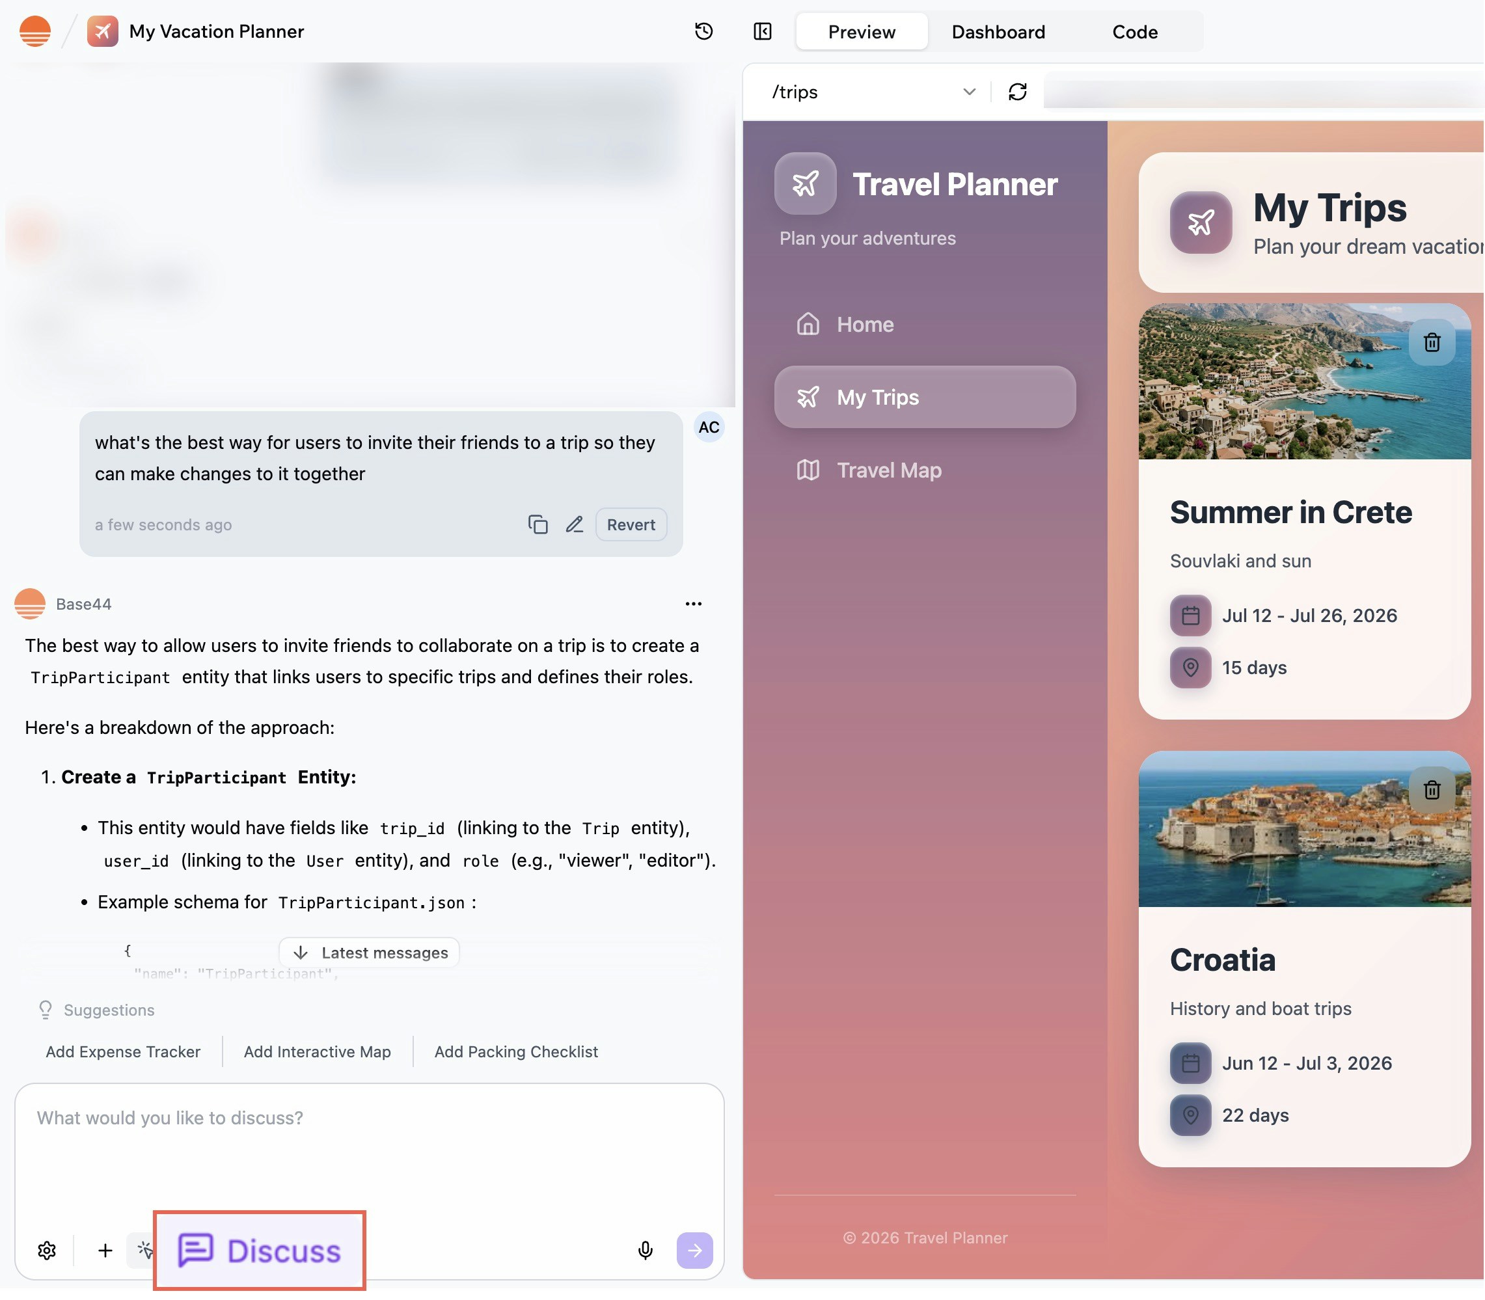Choose Add Expense Tracker suggestion
The image size is (1485, 1300).
tap(122, 1051)
